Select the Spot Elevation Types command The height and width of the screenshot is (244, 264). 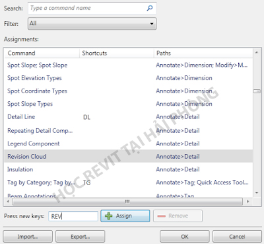[x=34, y=78]
